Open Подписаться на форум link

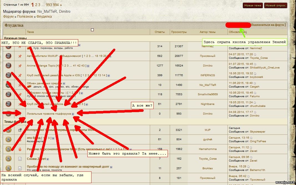pyautogui.click(x=268, y=25)
